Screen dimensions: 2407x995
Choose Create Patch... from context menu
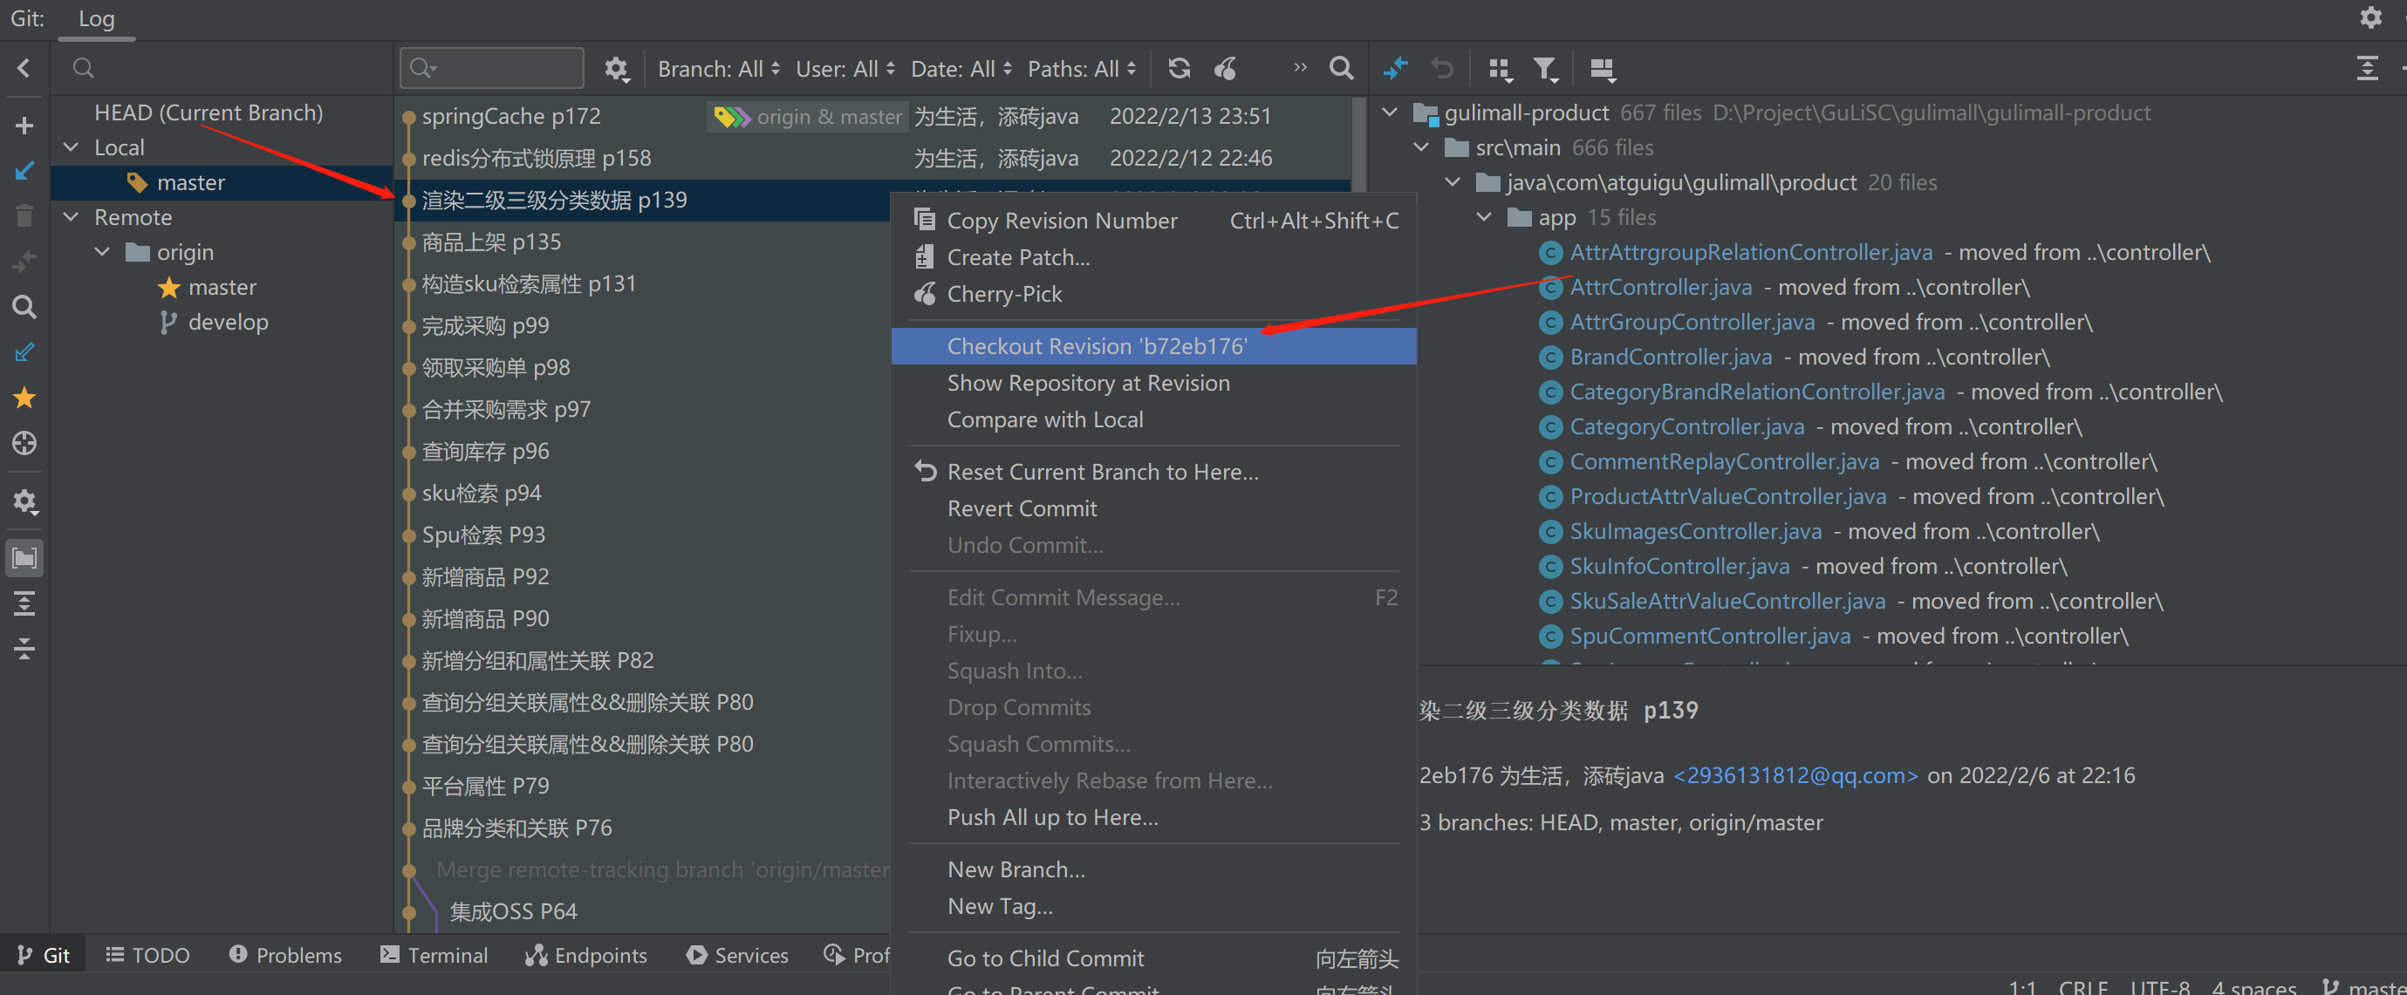coord(1153,257)
